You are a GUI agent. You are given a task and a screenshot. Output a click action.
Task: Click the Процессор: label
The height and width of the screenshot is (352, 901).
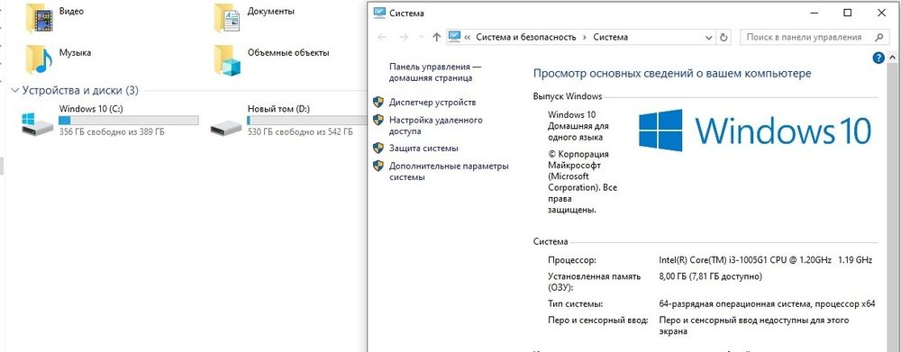[572, 260]
